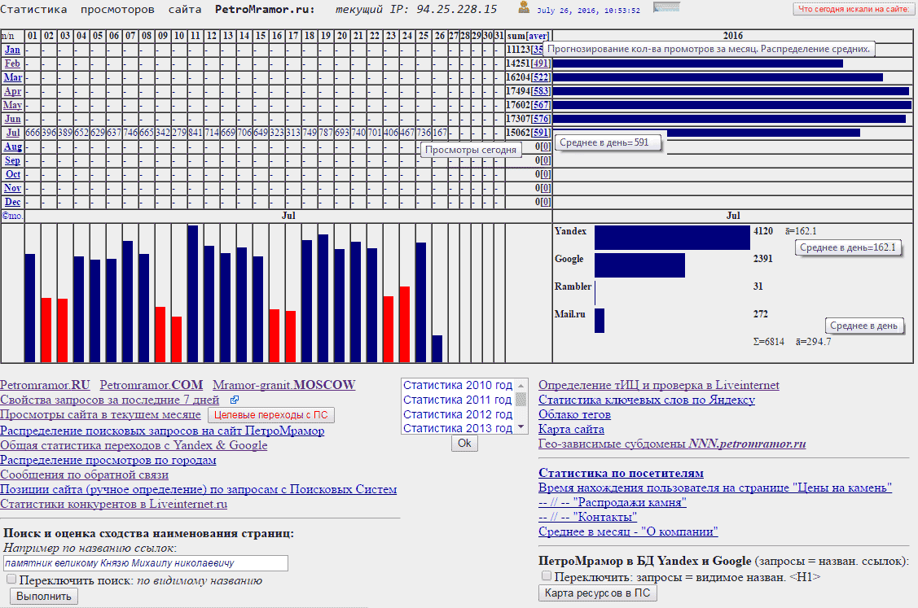
Task: Open the 'Контакты' link
Action: [588, 517]
